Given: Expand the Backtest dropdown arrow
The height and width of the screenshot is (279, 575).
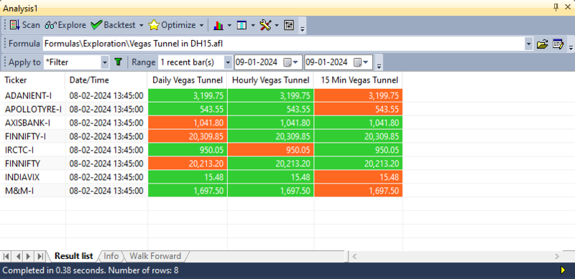Looking at the screenshot, I should 141,26.
